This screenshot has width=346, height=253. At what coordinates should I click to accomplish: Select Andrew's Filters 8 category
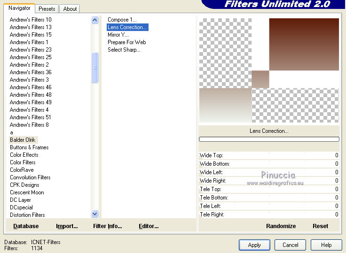point(29,124)
